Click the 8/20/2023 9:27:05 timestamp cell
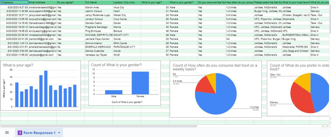 tap(14, 7)
